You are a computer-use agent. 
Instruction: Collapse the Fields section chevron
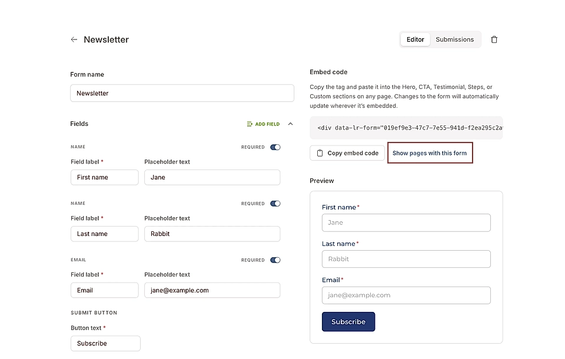coord(290,124)
